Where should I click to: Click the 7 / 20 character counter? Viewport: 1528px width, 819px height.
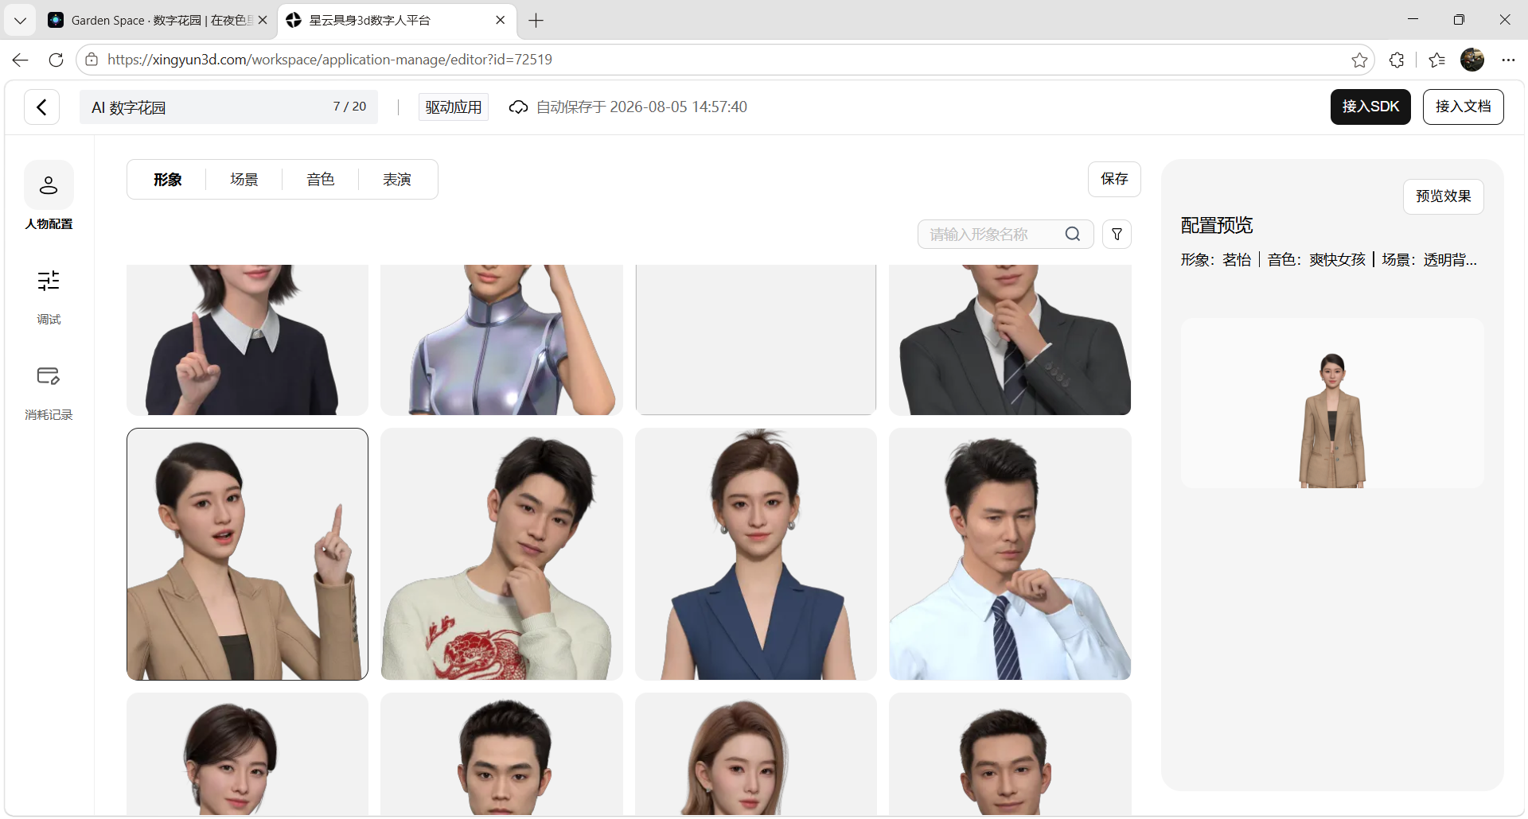(x=349, y=107)
